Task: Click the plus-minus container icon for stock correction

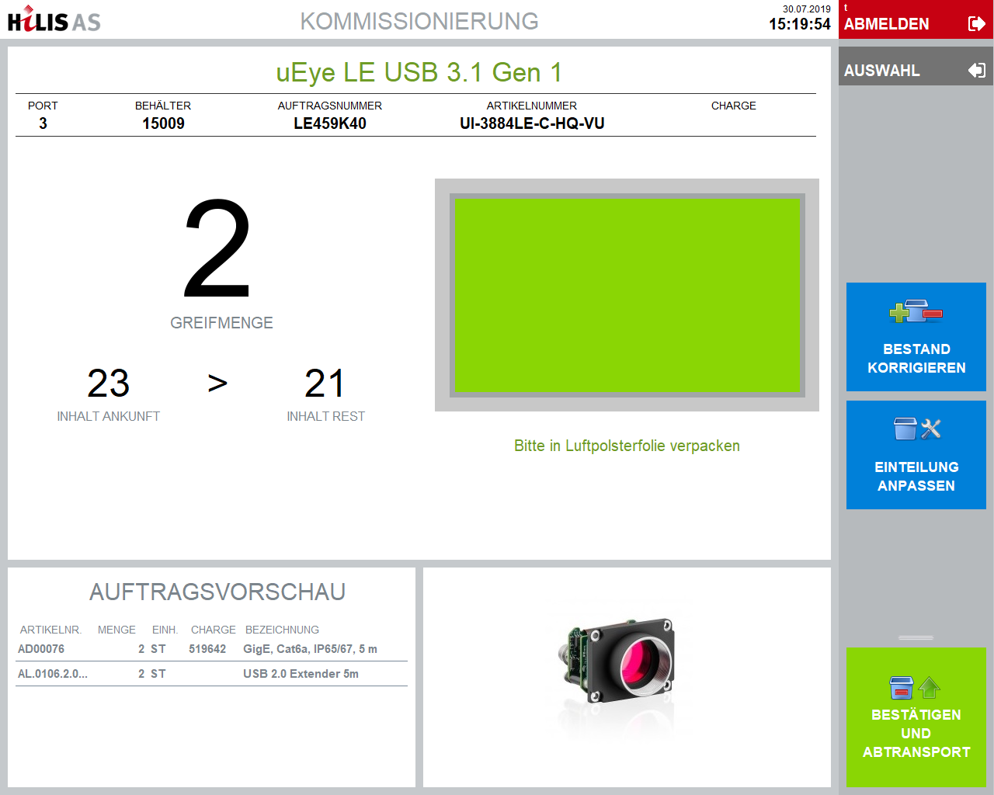Action: point(916,312)
